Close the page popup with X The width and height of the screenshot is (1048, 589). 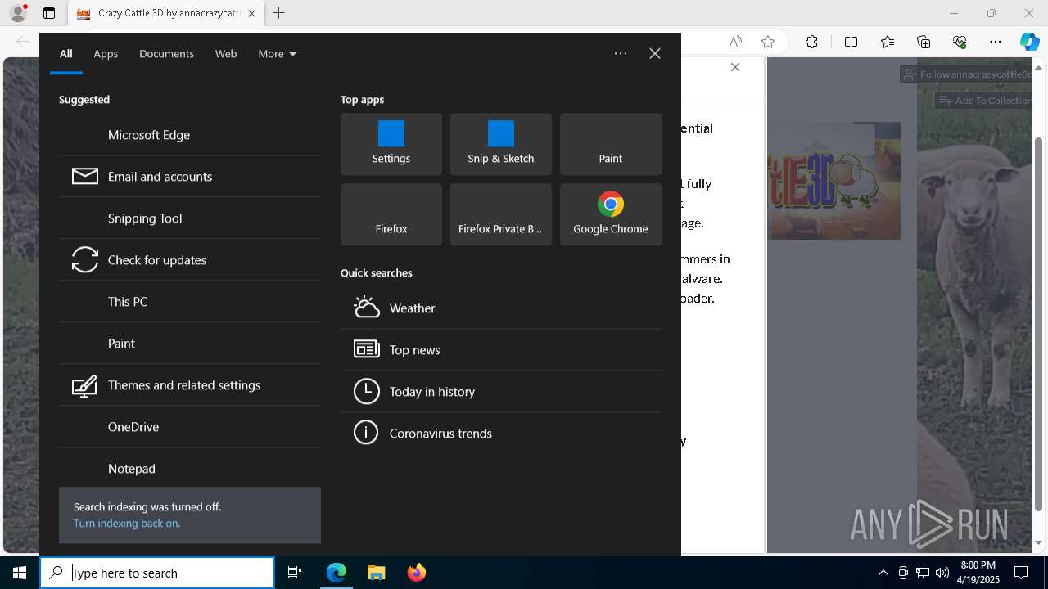[735, 67]
